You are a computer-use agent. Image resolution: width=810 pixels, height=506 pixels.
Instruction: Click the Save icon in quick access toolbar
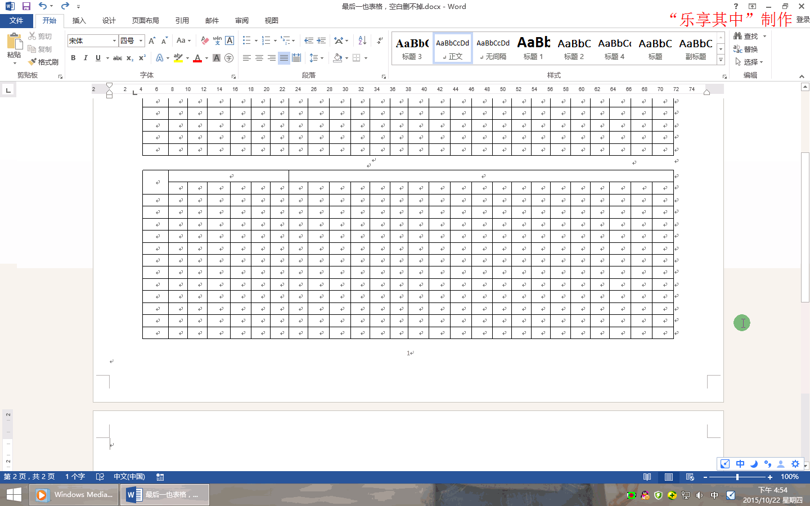pyautogui.click(x=26, y=6)
